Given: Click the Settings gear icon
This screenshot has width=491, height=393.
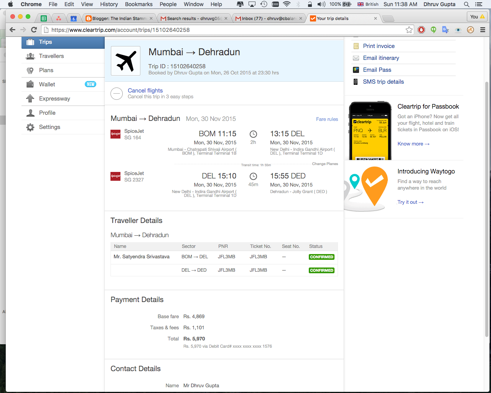Looking at the screenshot, I should coord(30,127).
